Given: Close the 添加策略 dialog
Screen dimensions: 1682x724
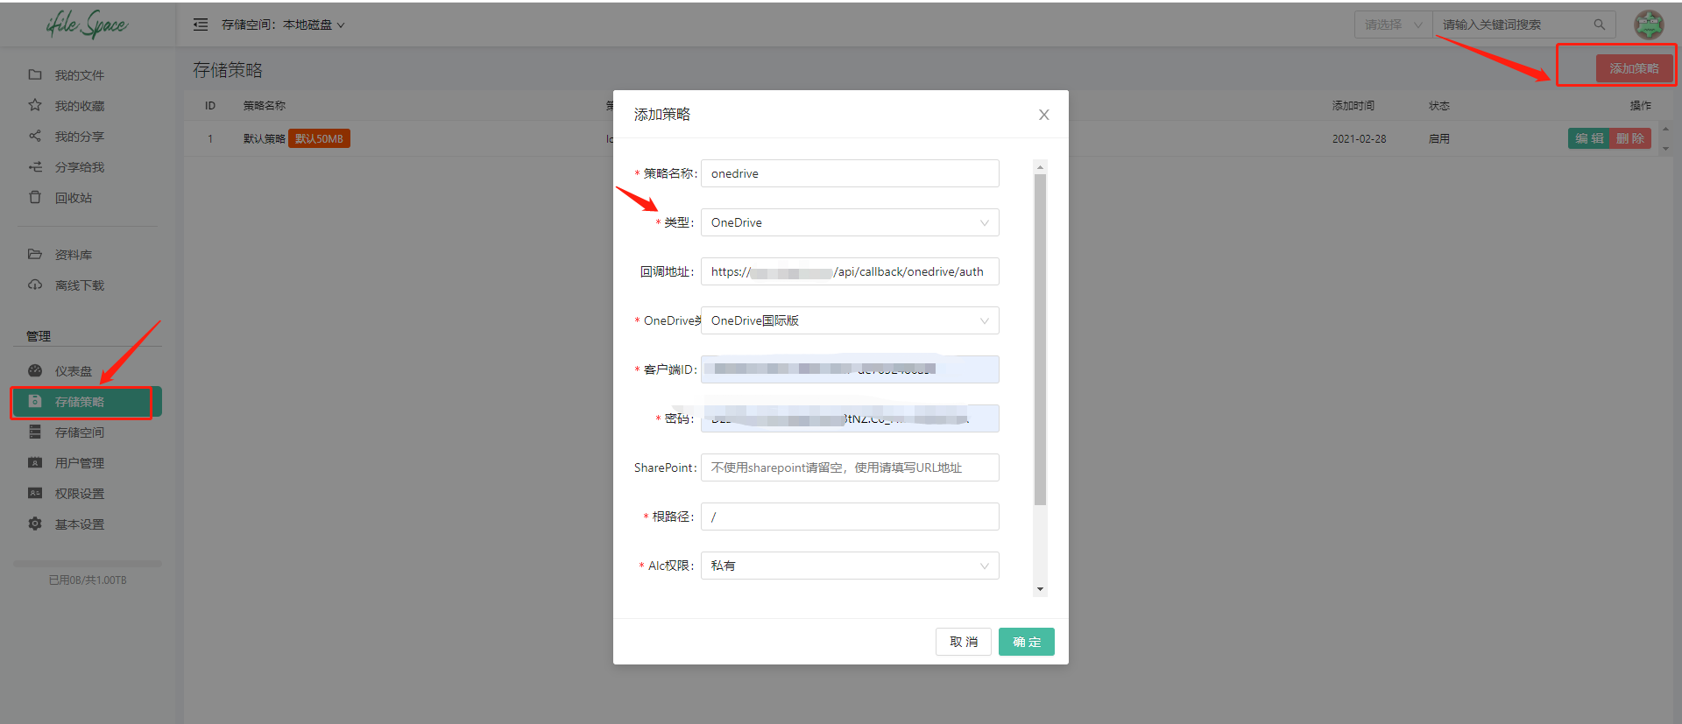Looking at the screenshot, I should pyautogui.click(x=1043, y=115).
